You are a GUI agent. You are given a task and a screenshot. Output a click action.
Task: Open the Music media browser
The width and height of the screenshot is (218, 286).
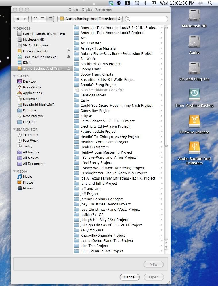coord(42,177)
